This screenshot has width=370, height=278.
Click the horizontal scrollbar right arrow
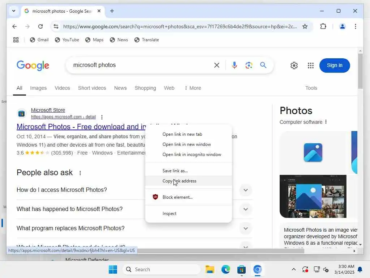pos(354,251)
